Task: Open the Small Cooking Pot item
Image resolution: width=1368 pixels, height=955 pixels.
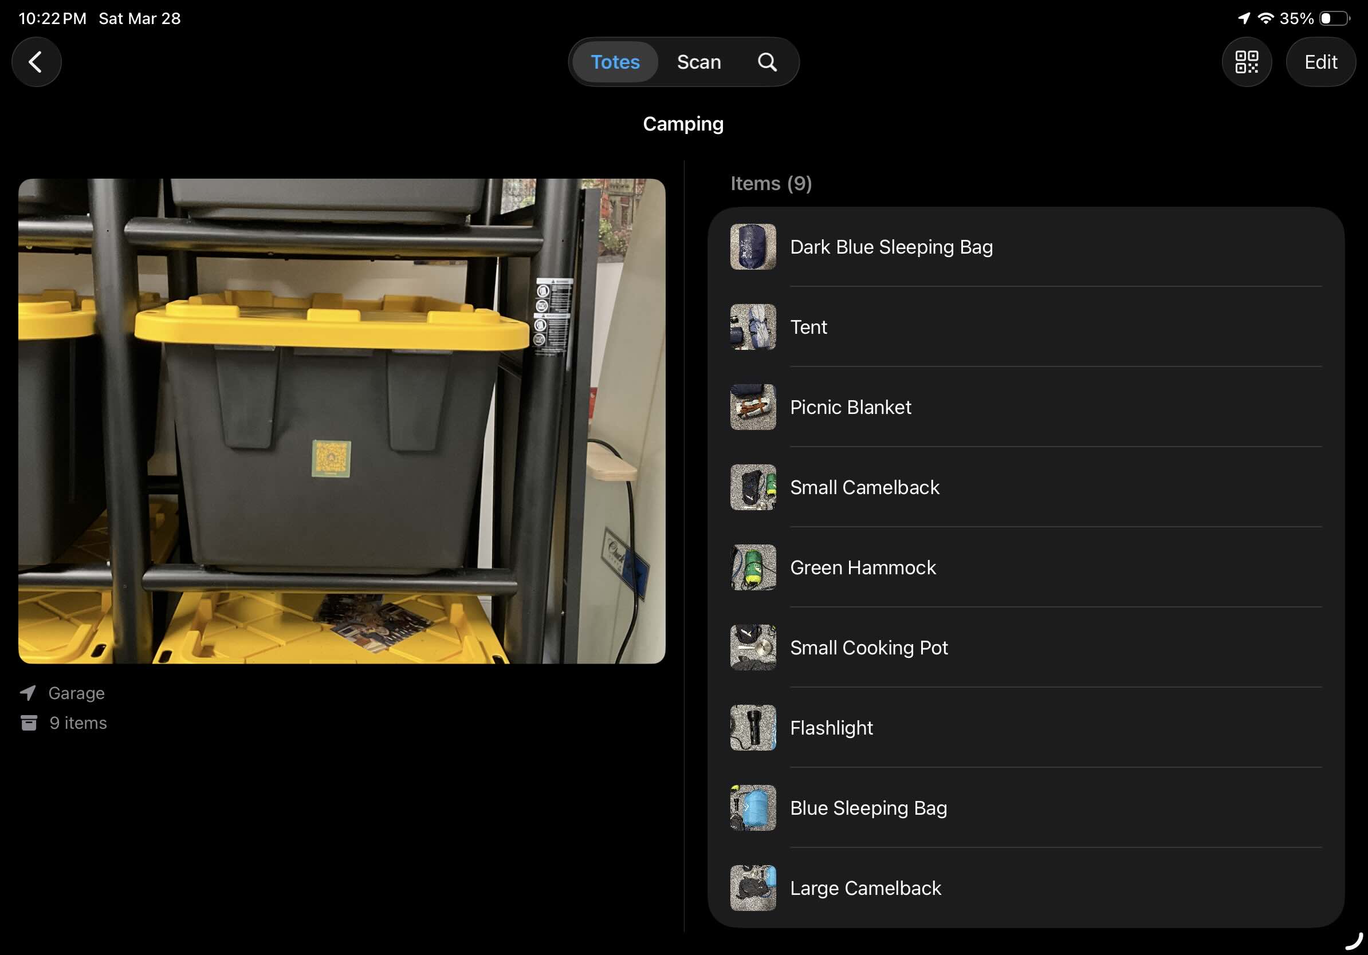Action: pyautogui.click(x=1025, y=648)
